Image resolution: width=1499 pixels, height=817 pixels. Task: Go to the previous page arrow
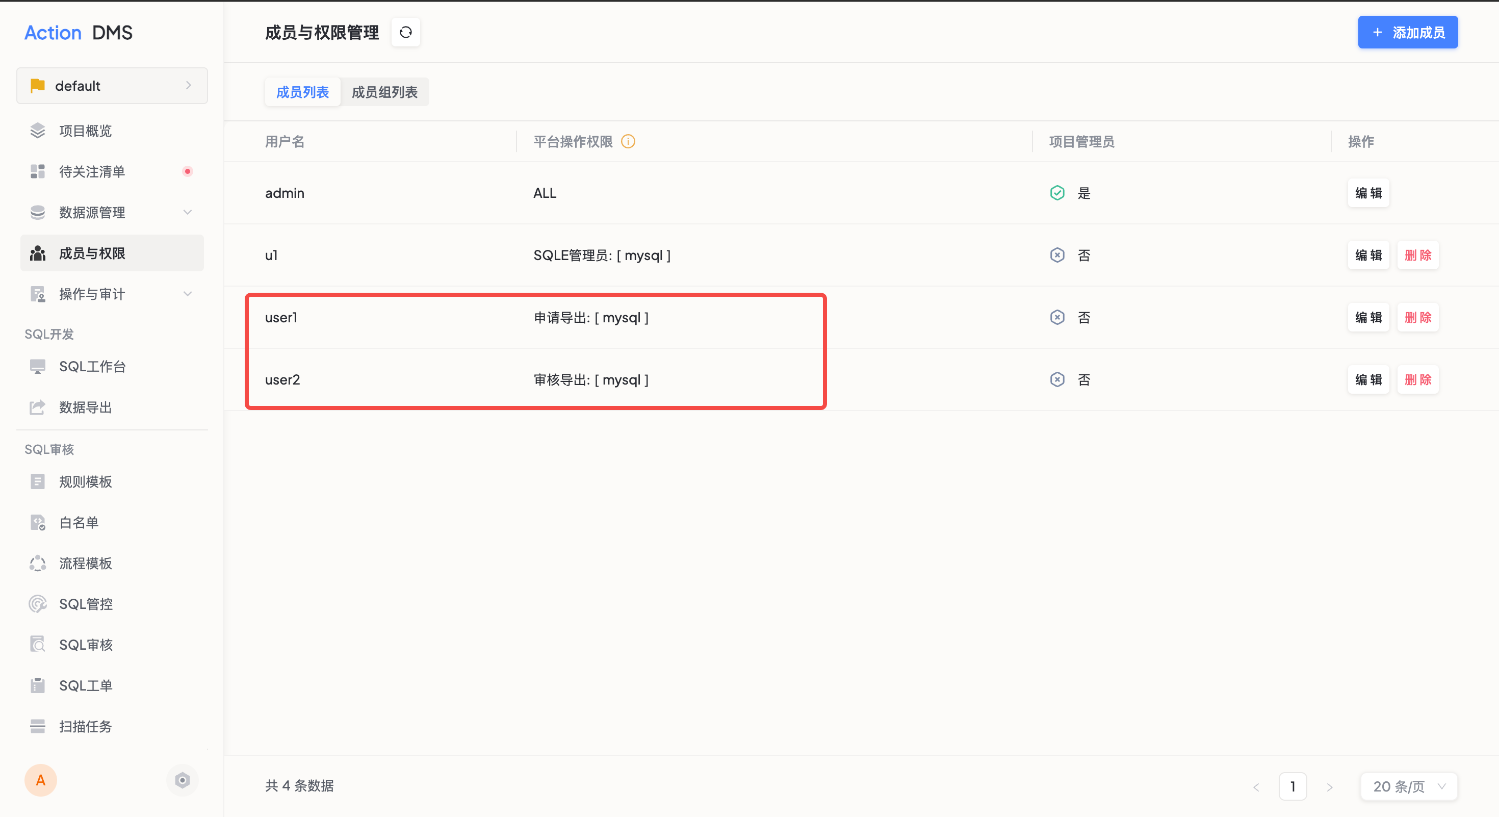[x=1256, y=787]
